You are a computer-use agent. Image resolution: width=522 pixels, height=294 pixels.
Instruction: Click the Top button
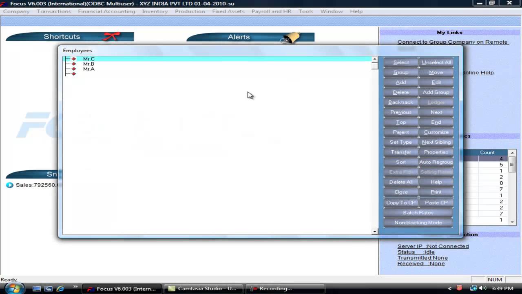point(401,122)
